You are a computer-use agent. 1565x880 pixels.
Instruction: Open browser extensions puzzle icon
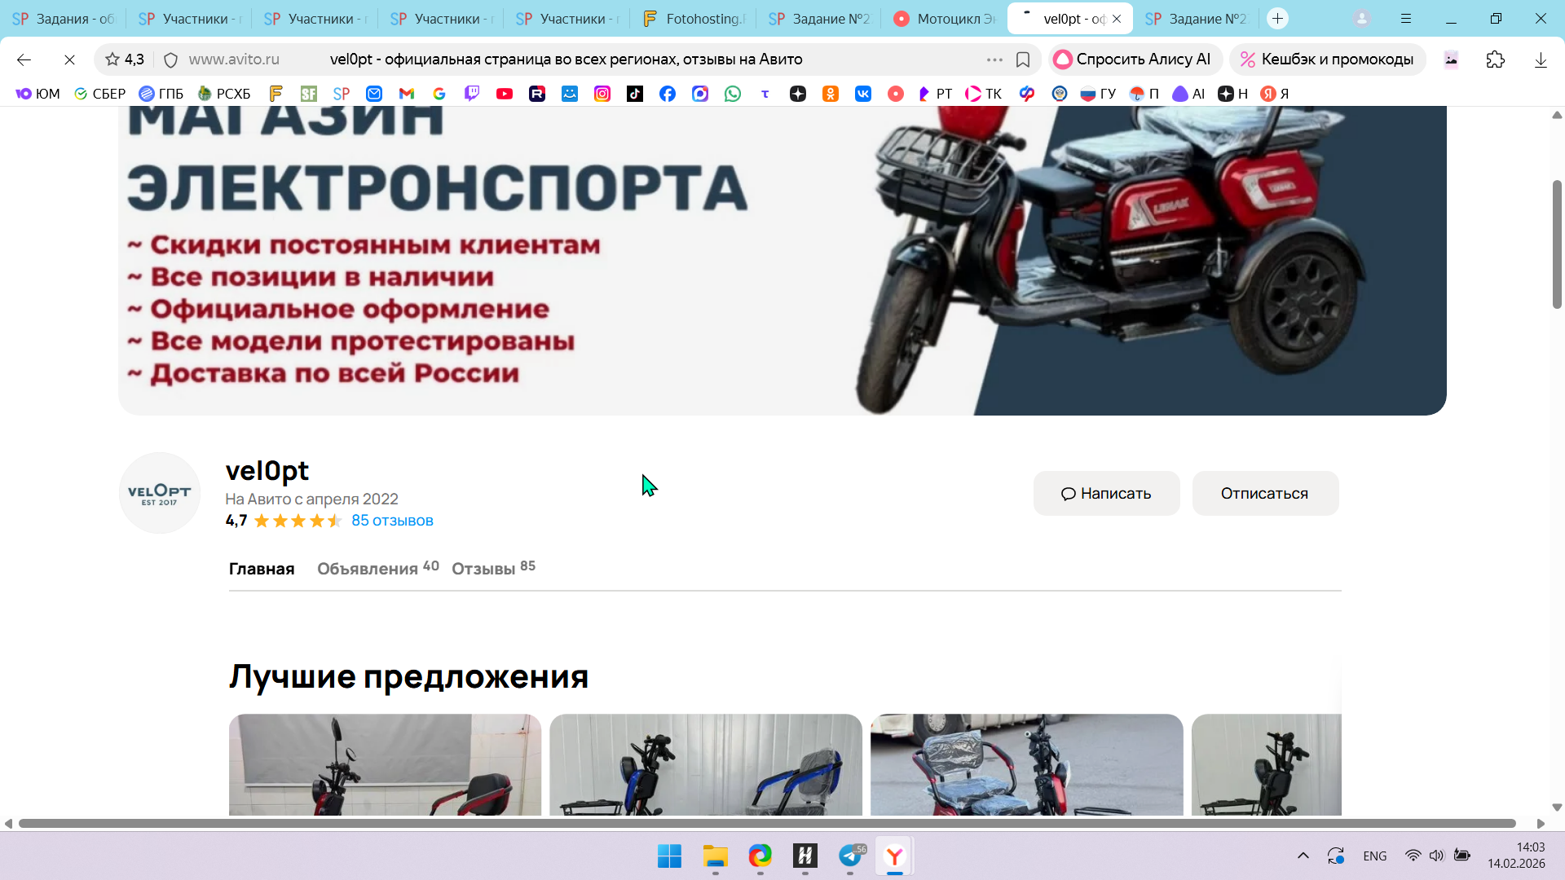[x=1496, y=59]
